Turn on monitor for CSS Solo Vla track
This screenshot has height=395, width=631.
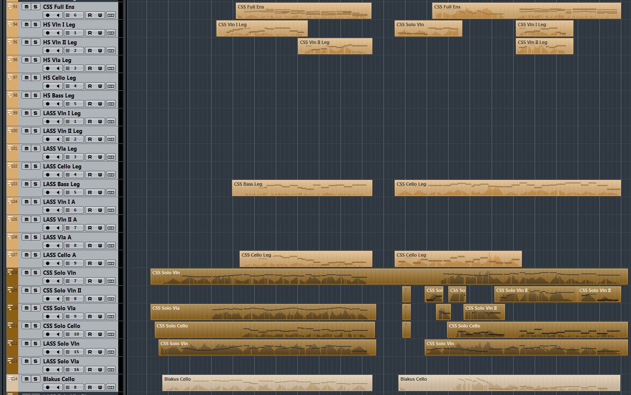pos(57,317)
